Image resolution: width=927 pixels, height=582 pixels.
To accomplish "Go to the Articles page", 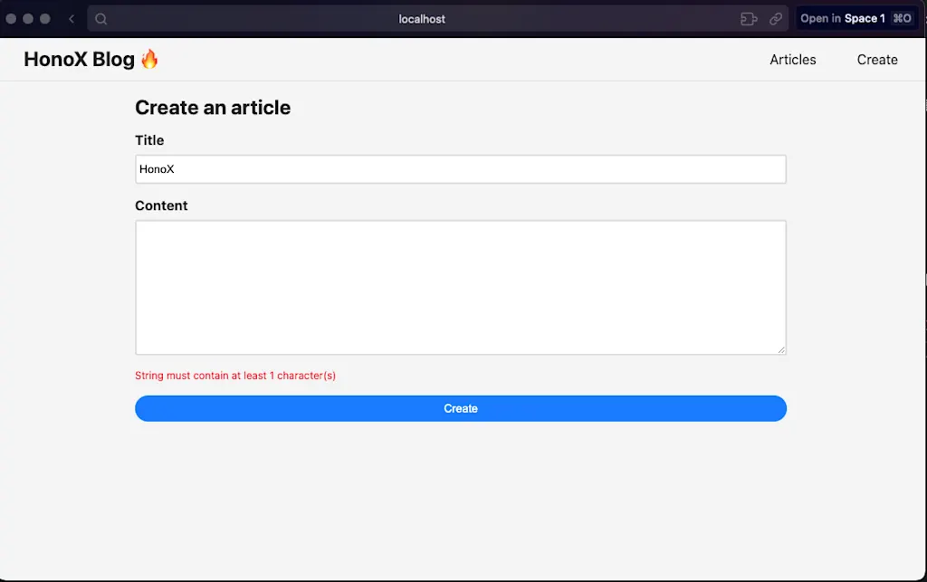I will click(792, 60).
